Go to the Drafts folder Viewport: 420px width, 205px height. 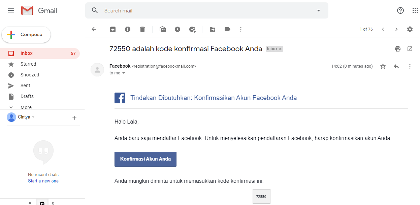coord(27,96)
